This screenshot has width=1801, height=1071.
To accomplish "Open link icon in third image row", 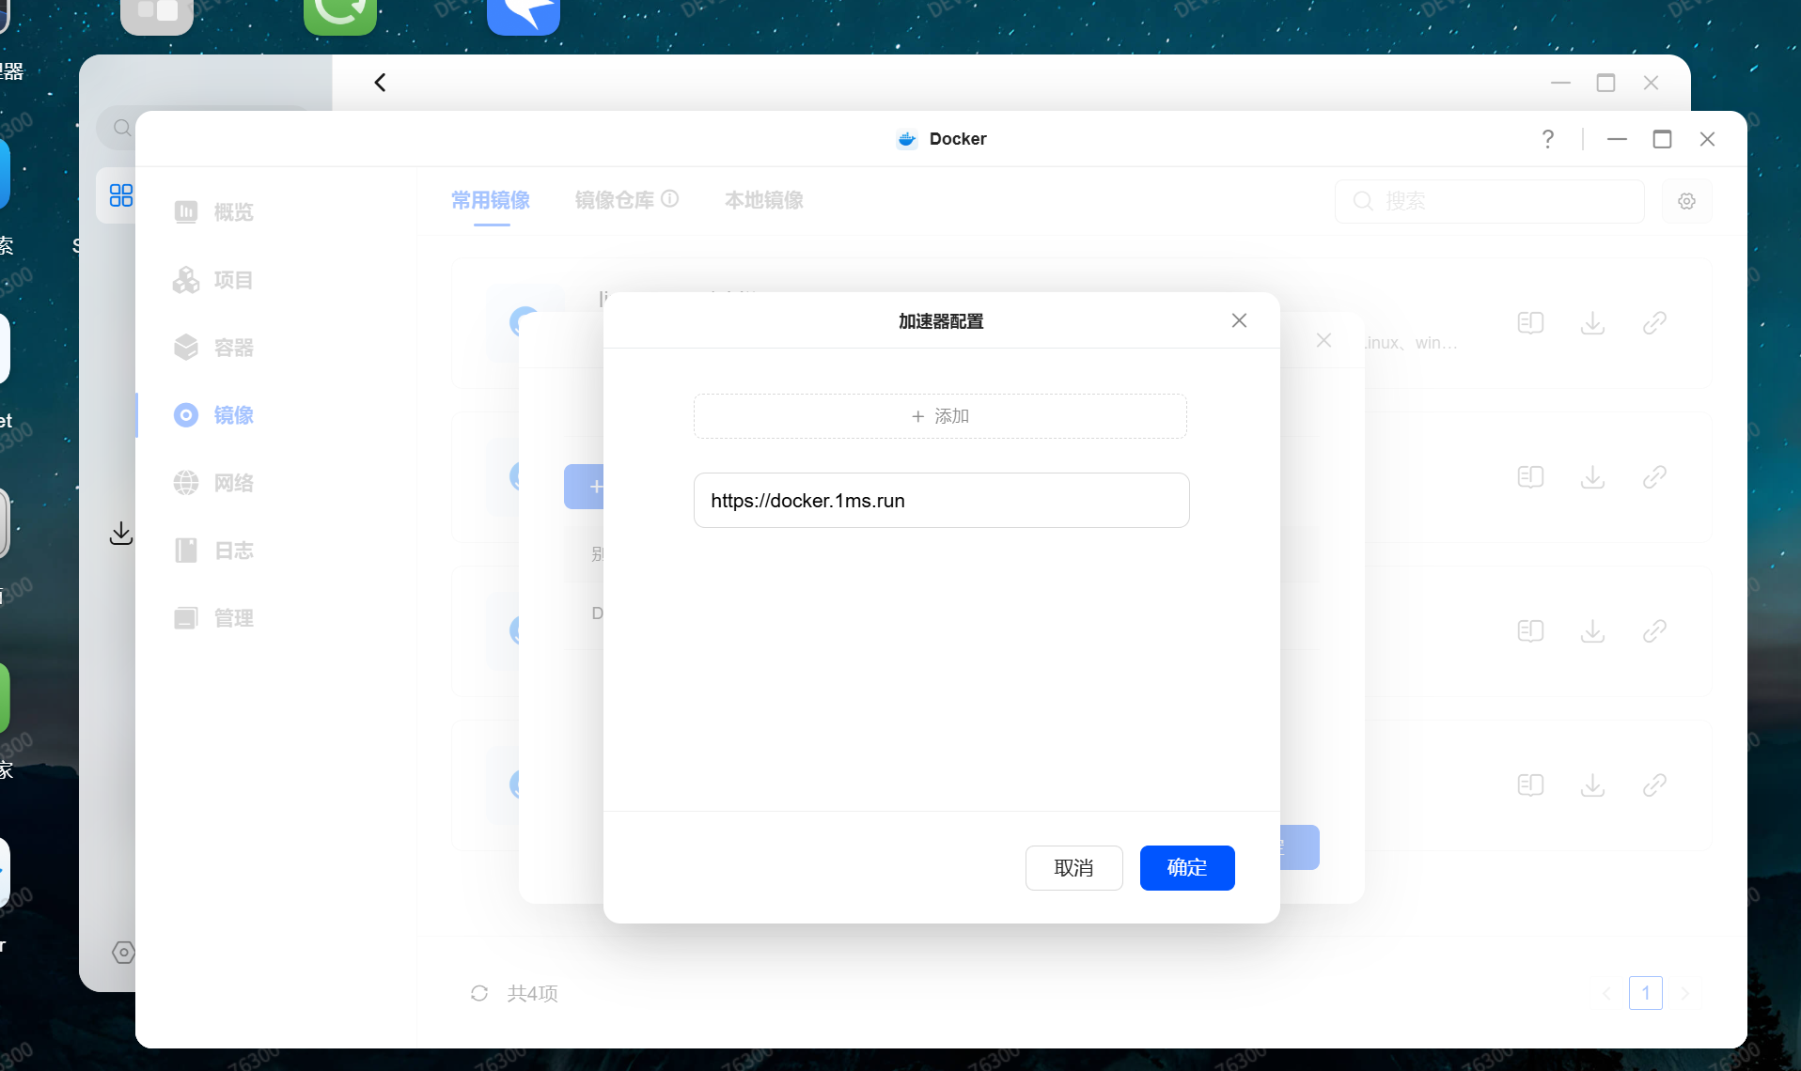I will [1655, 631].
